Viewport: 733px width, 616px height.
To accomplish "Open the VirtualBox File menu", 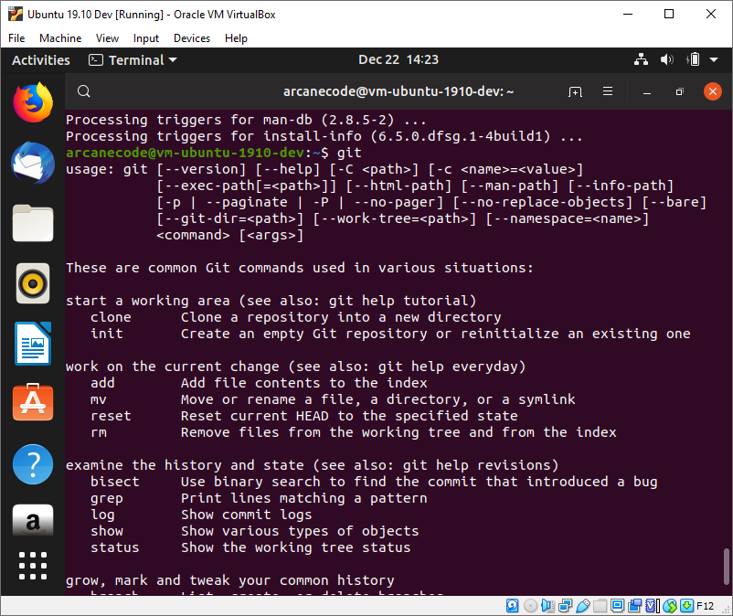I will pos(16,38).
